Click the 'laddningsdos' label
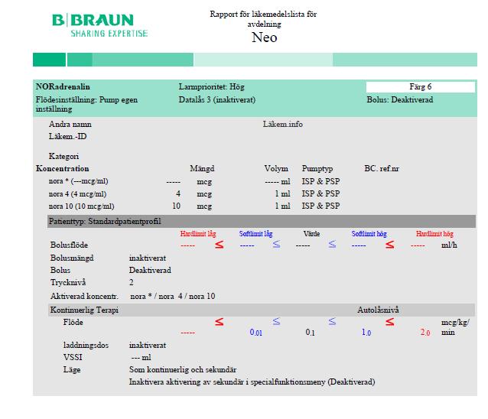Screen dimensions: 488x419 point(86,346)
